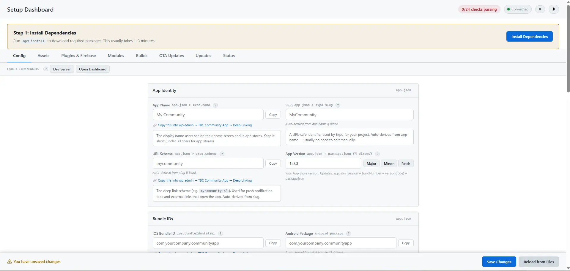This screenshot has width=570, height=271.
Task: Open the App Name help tooltip icon
Action: pos(215,105)
